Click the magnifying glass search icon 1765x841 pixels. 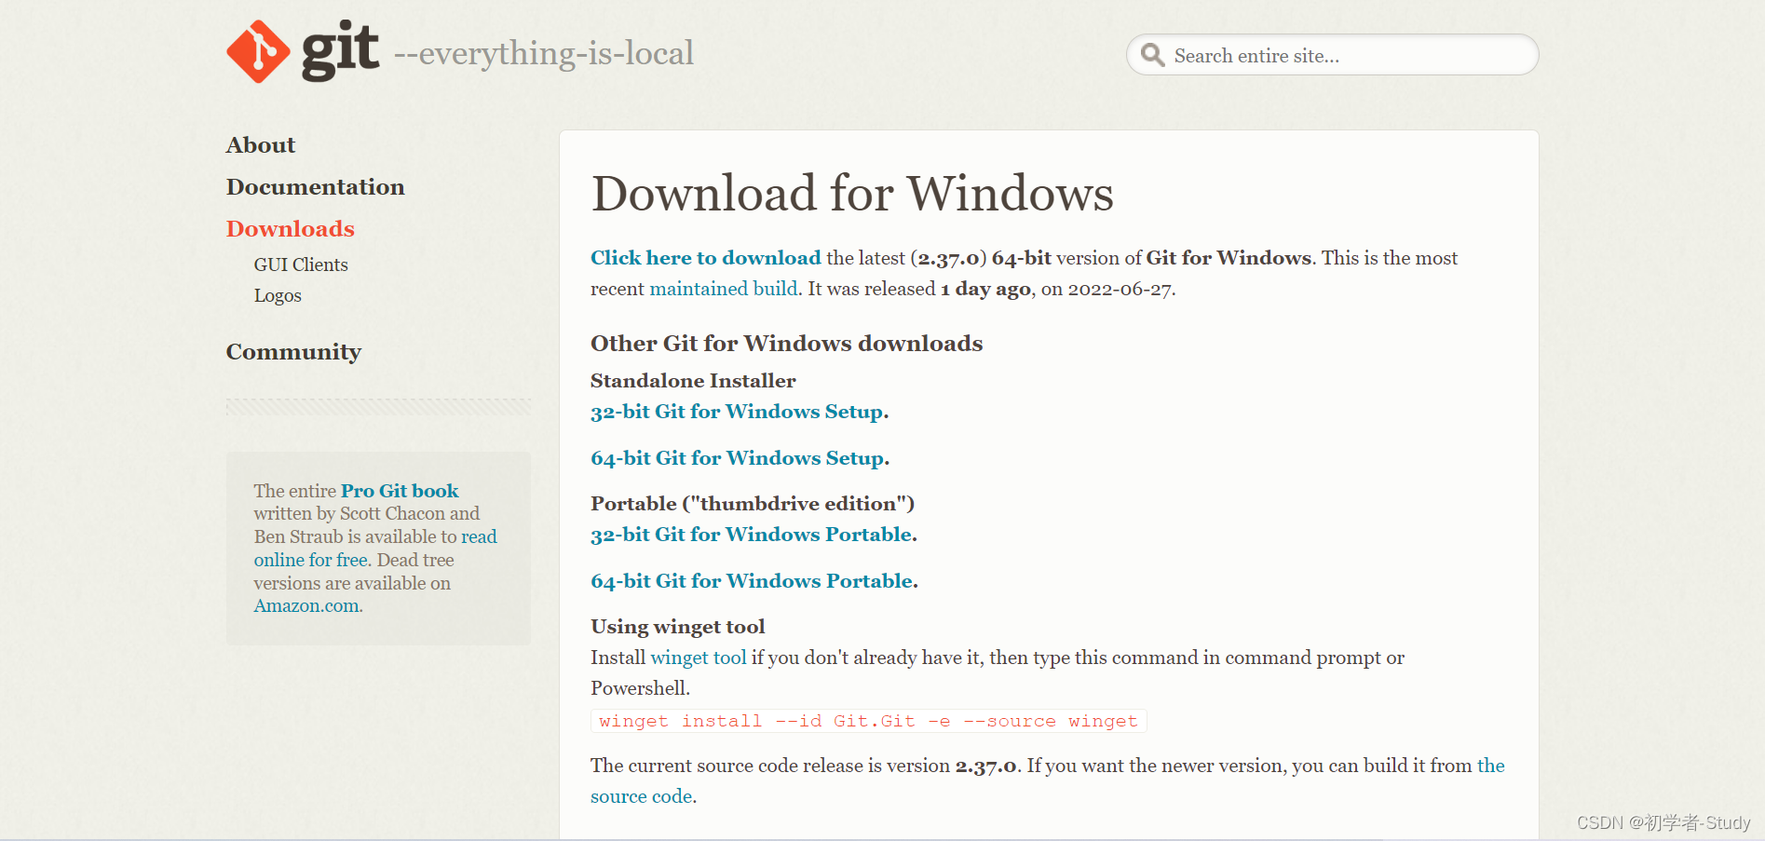tap(1153, 55)
